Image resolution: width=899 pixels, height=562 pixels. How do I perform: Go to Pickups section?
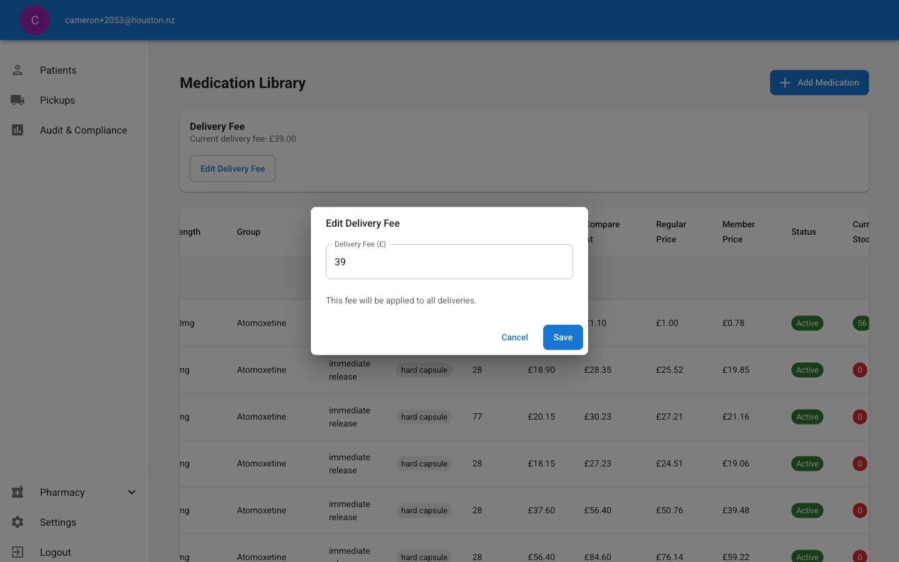click(x=75, y=100)
